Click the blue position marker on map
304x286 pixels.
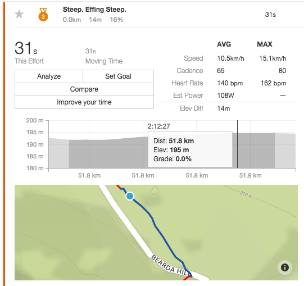coord(130,196)
